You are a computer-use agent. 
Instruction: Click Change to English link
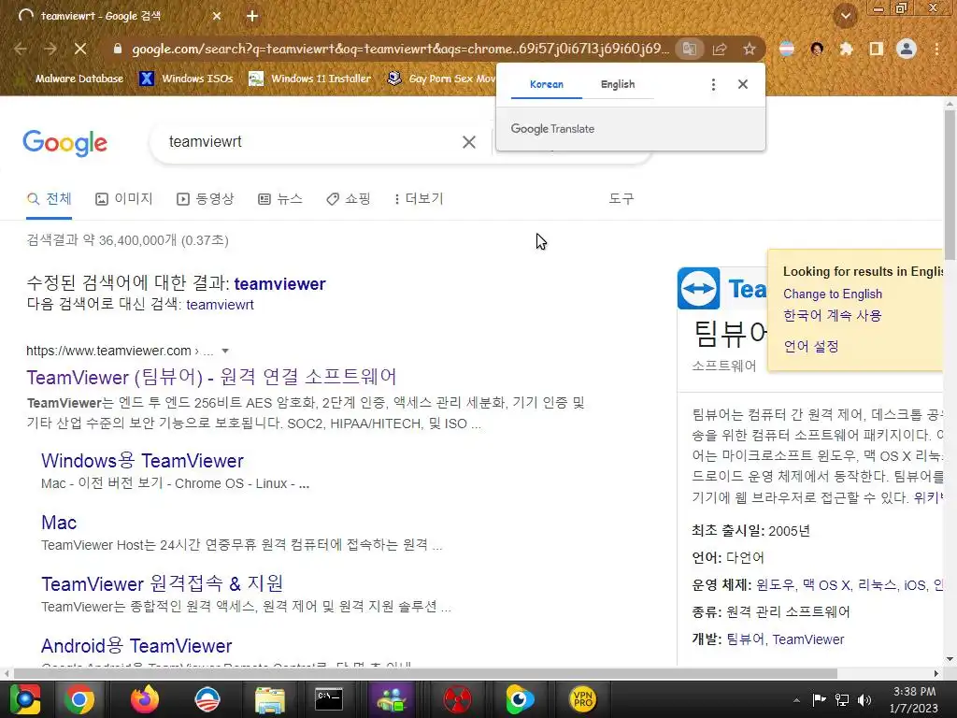[833, 294]
